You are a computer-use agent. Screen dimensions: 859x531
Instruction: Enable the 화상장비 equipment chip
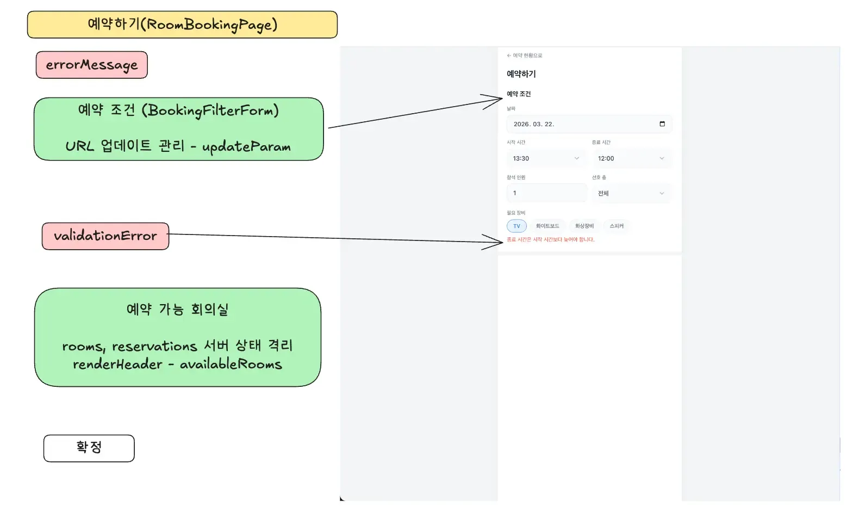(x=584, y=226)
